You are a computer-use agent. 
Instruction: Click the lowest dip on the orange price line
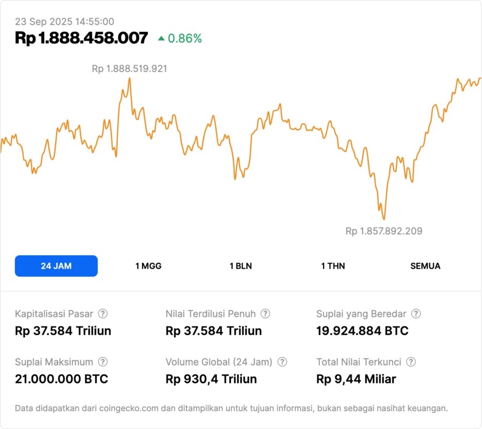point(383,218)
